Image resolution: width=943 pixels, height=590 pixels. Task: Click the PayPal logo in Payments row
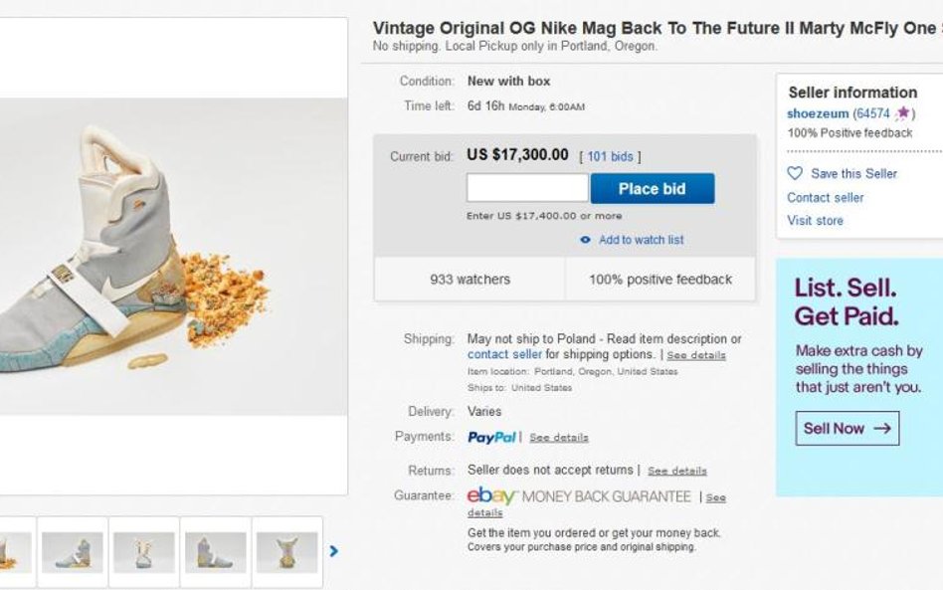pos(491,437)
